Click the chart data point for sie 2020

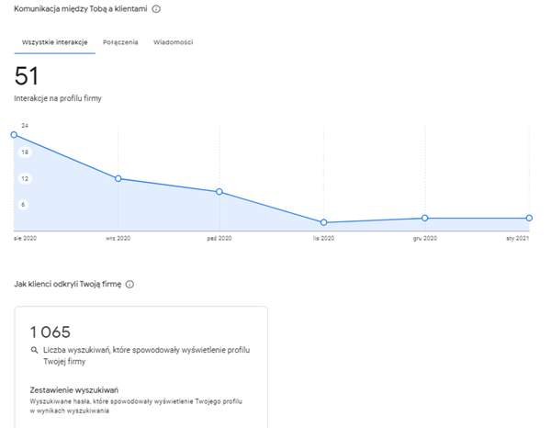[x=14, y=135]
